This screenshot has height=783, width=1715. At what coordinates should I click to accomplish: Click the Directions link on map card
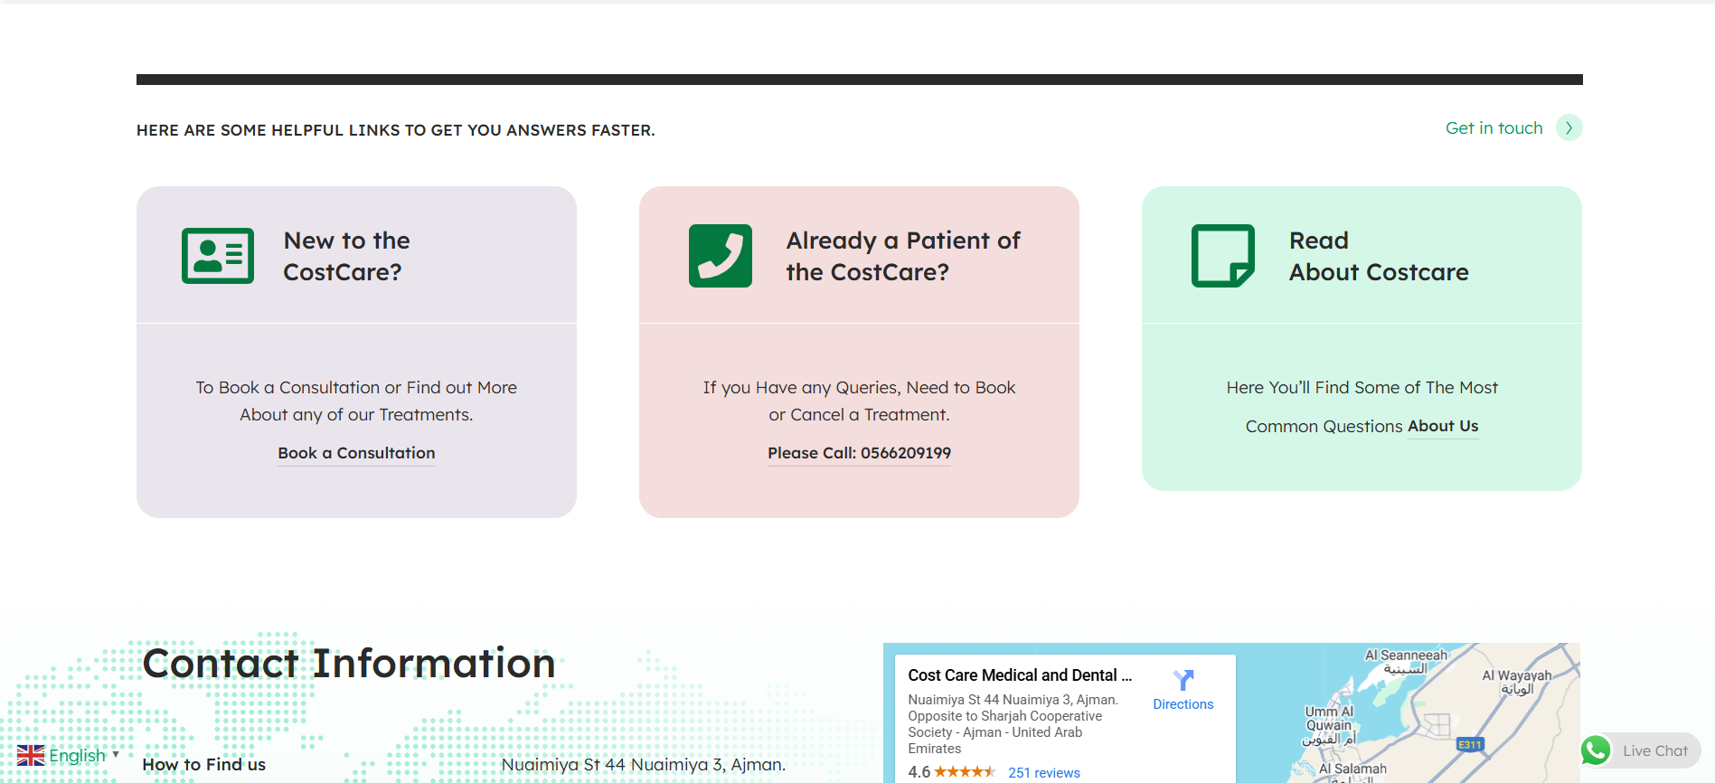pos(1183,704)
